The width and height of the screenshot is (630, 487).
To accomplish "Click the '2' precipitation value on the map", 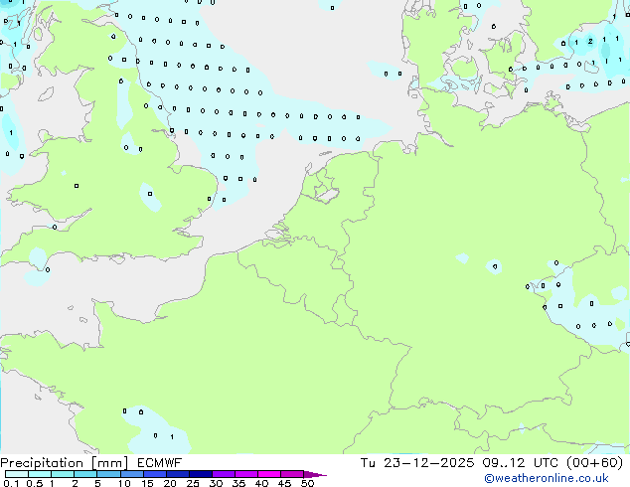I will (590, 41).
